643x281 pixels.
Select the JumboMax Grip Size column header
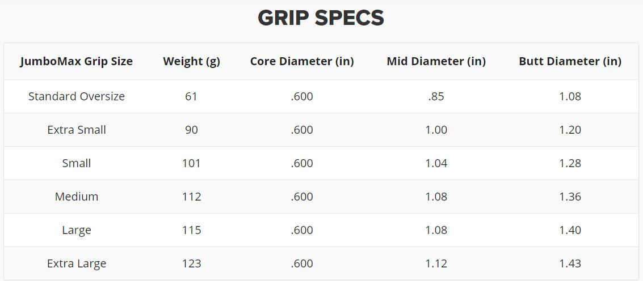click(x=76, y=61)
